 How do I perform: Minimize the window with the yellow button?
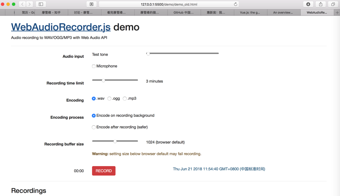pyautogui.click(x=8, y=4)
